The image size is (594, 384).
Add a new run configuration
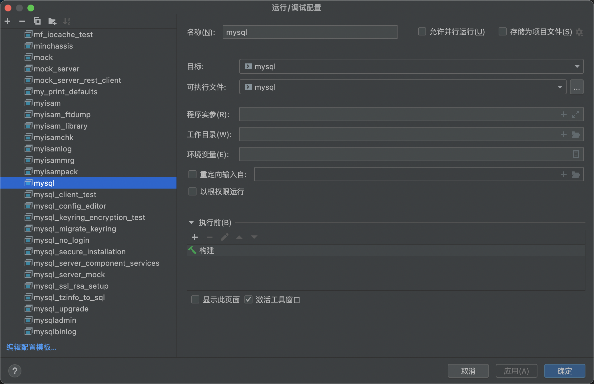tap(8, 21)
